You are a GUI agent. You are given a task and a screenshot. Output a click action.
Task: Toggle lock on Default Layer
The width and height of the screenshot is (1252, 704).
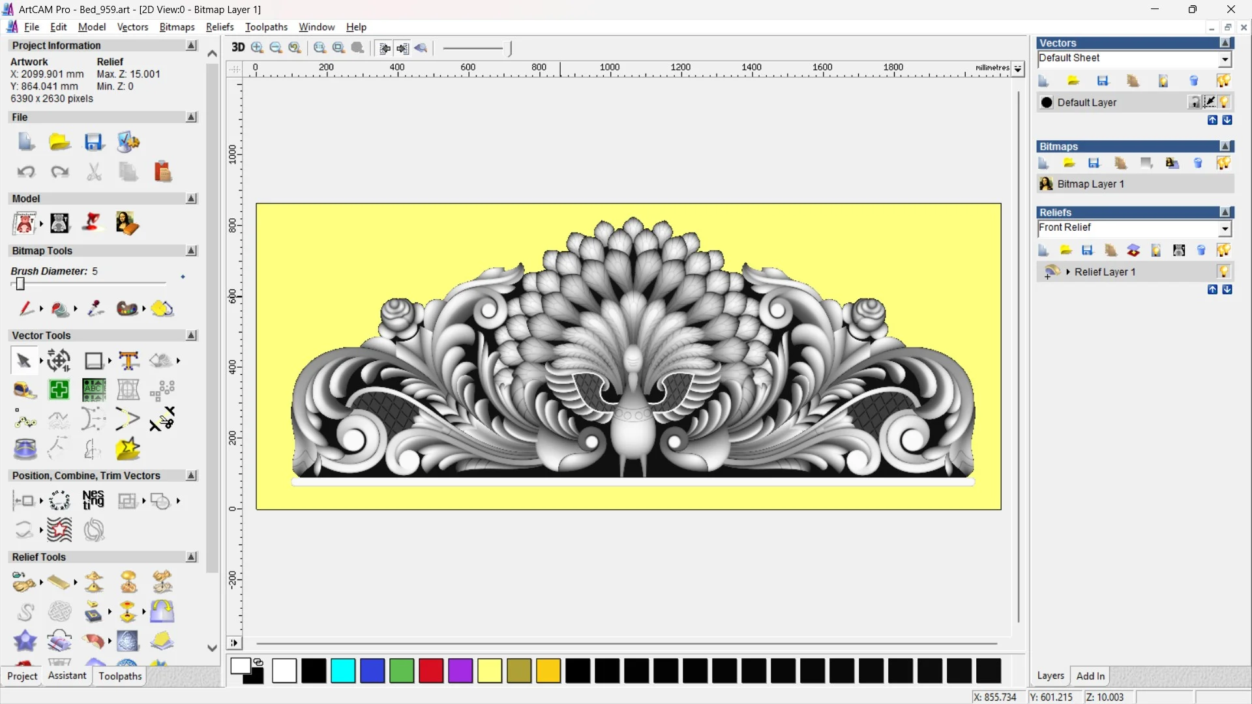pyautogui.click(x=1195, y=102)
